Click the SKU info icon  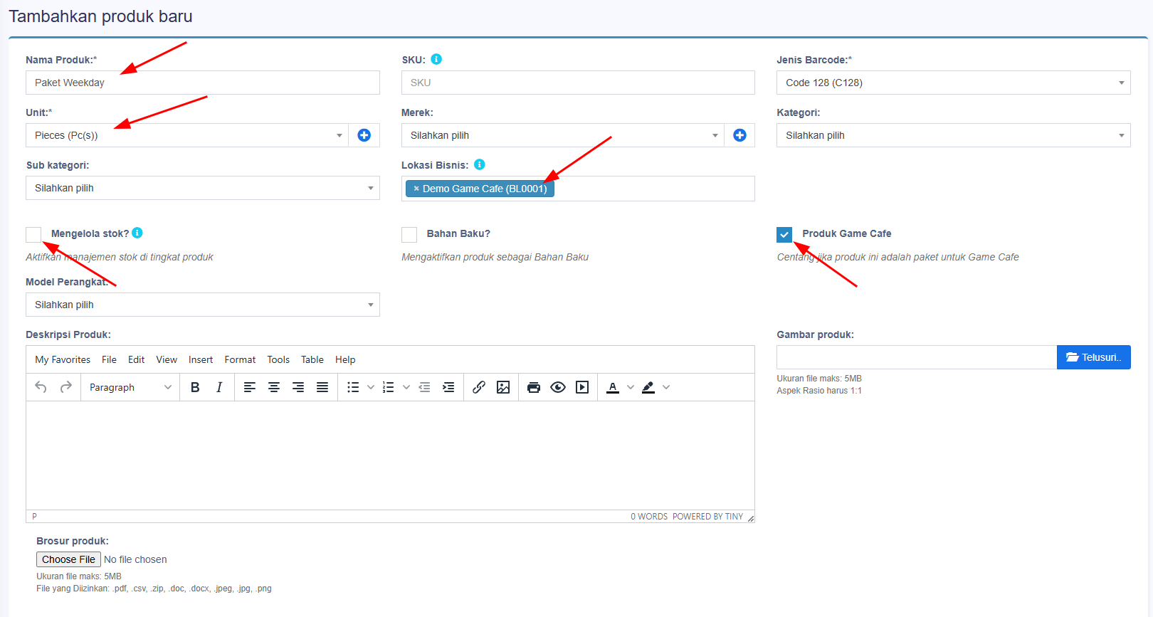coord(436,59)
